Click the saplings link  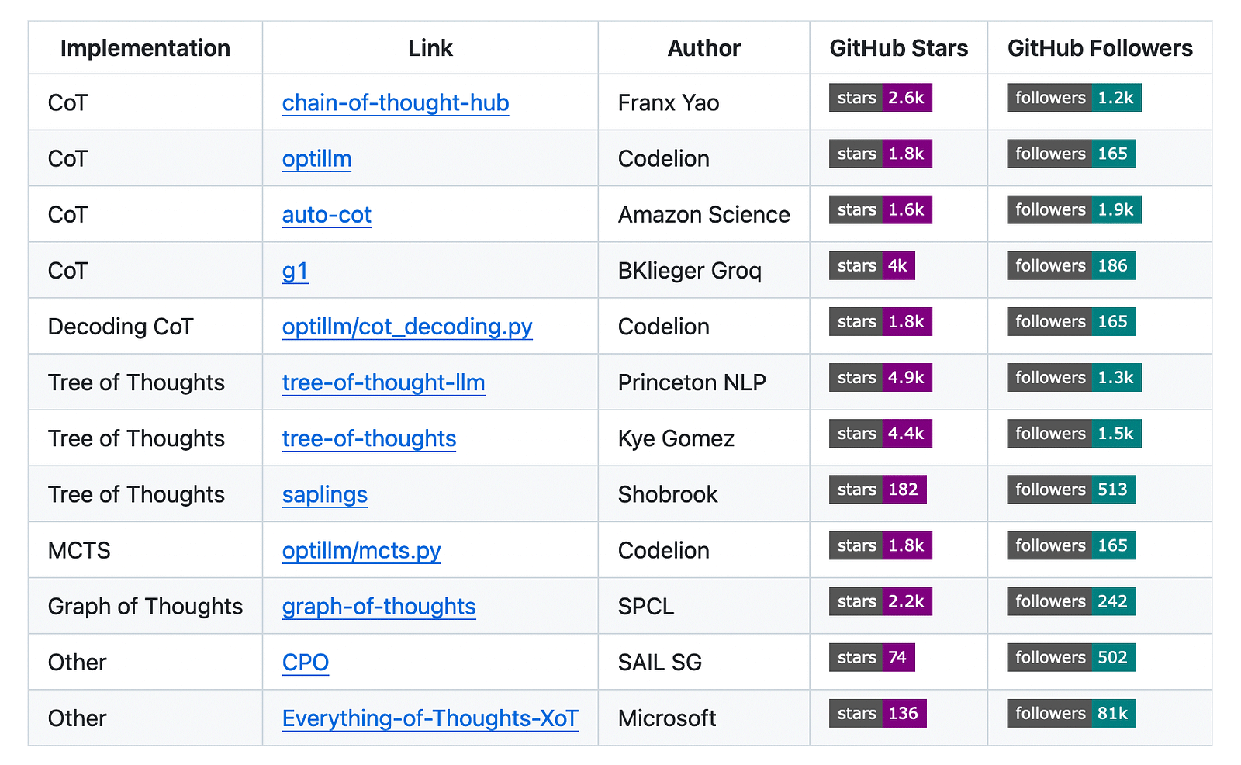324,494
